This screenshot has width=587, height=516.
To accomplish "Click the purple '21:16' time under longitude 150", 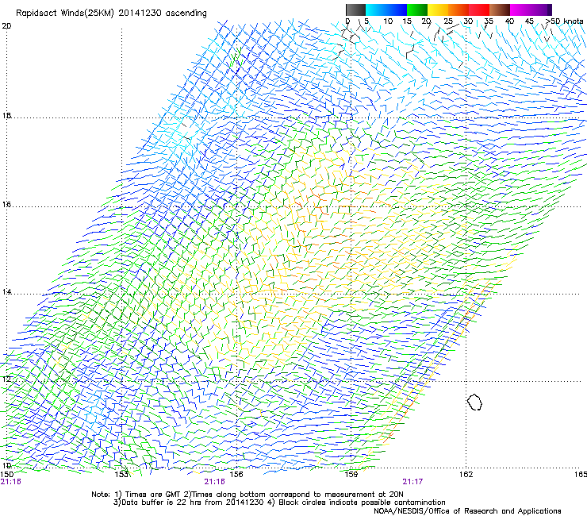I will point(11,482).
